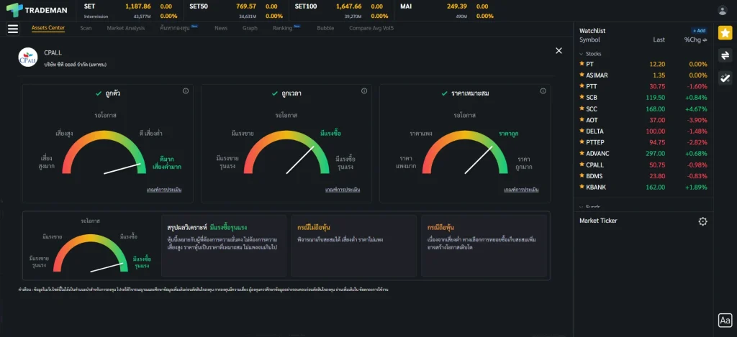Open Market Ticker settings gear
Screen dimensions: 737x337
pos(702,221)
